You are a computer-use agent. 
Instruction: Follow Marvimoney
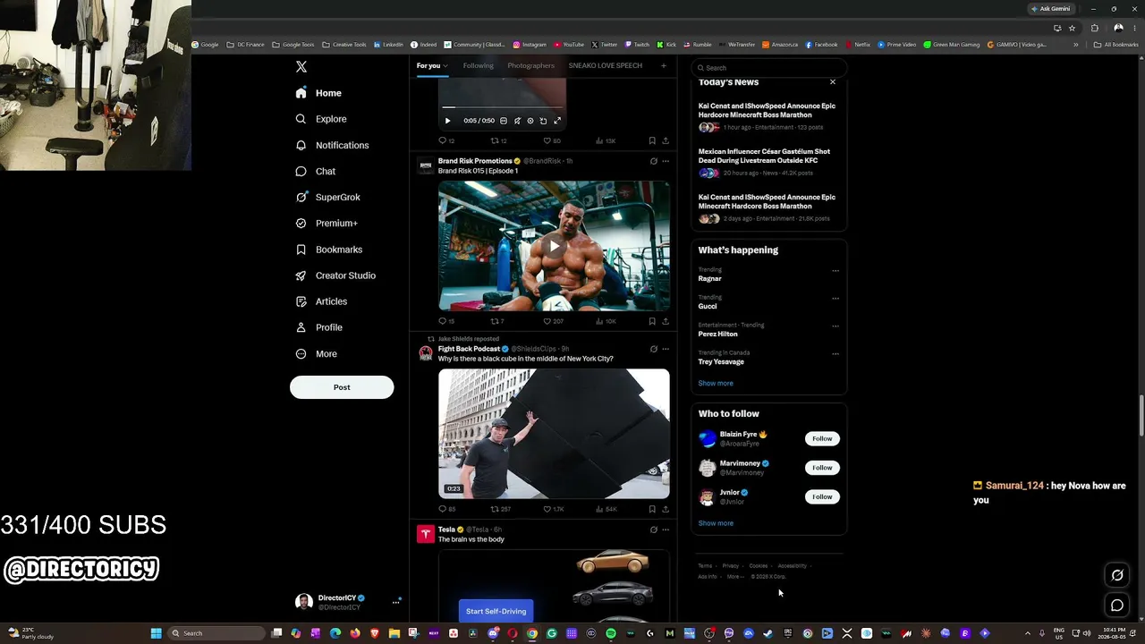822,468
